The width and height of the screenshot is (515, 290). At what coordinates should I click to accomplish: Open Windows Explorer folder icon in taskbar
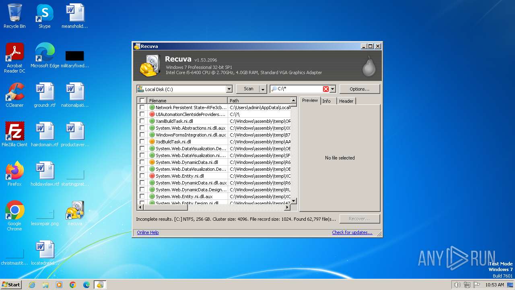click(x=45, y=285)
